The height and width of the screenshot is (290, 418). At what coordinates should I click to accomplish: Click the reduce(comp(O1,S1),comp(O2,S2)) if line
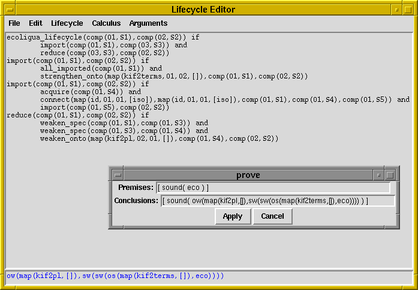tap(78, 115)
